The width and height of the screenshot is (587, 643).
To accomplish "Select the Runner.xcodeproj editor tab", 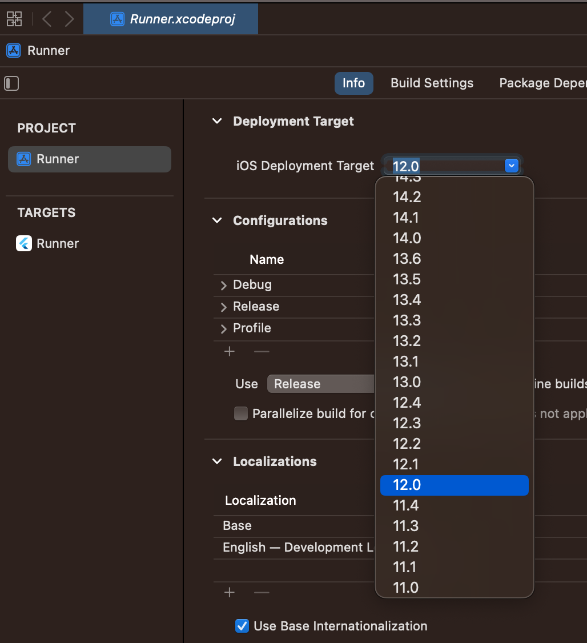I will coord(171,19).
